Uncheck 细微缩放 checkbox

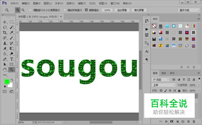[86, 10]
